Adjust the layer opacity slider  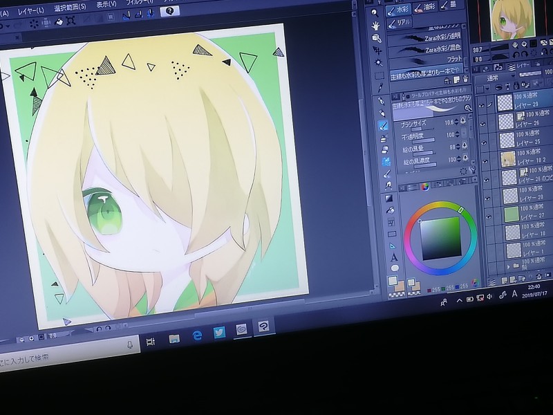(x=530, y=73)
